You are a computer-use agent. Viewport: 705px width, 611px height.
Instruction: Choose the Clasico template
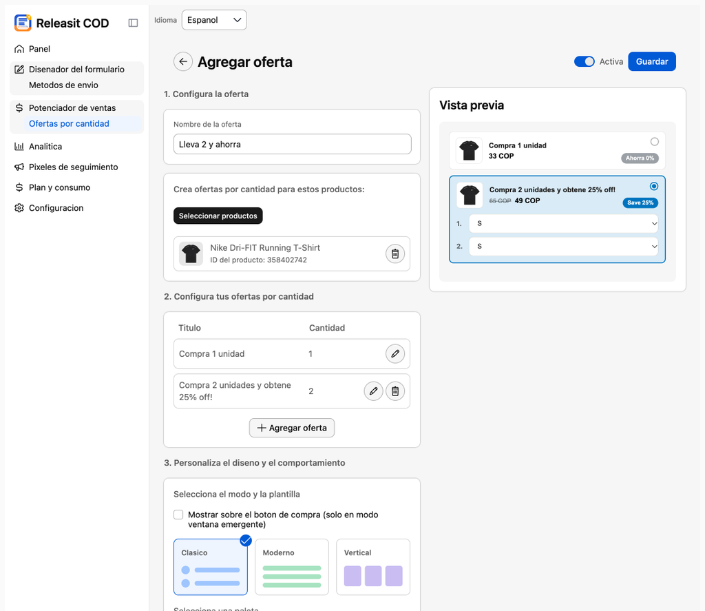click(211, 567)
